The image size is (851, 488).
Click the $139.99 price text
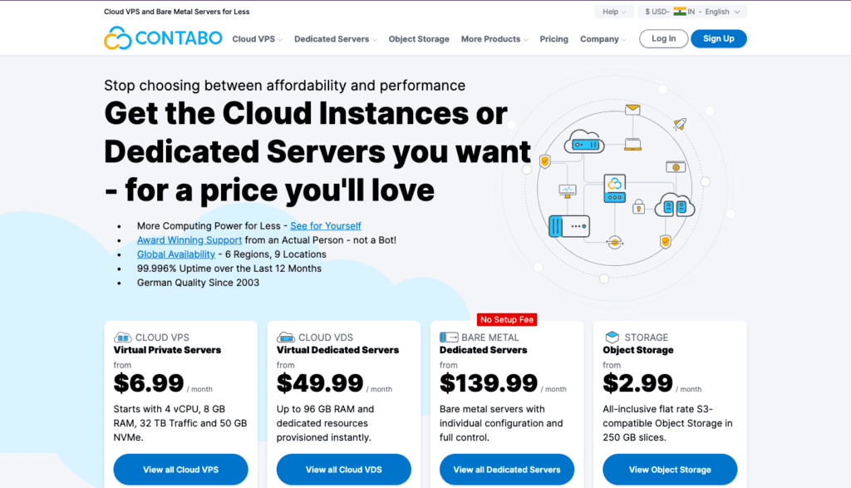click(x=489, y=383)
